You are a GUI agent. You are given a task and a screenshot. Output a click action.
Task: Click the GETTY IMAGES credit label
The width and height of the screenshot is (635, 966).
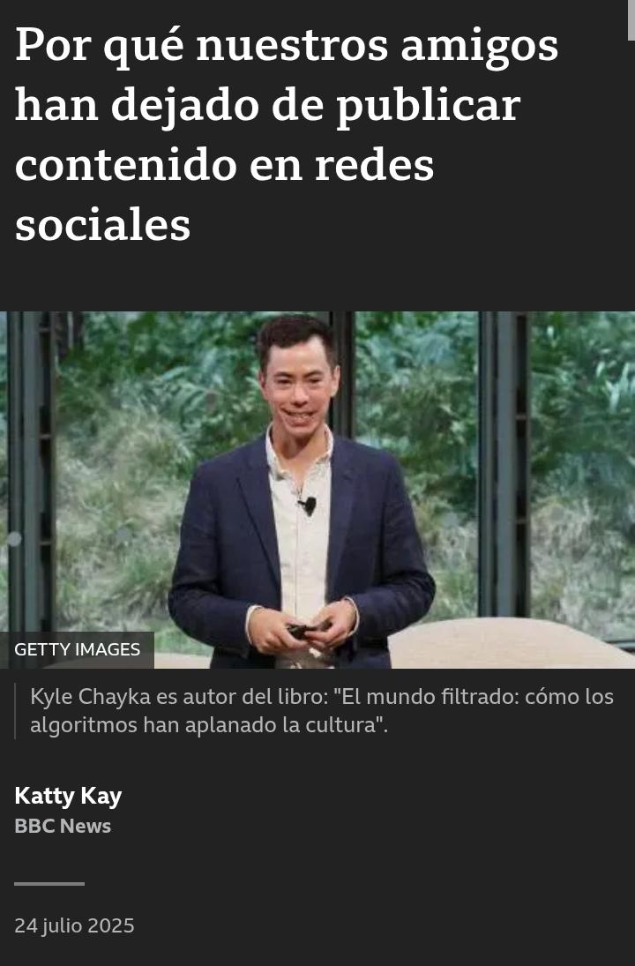pos(77,649)
